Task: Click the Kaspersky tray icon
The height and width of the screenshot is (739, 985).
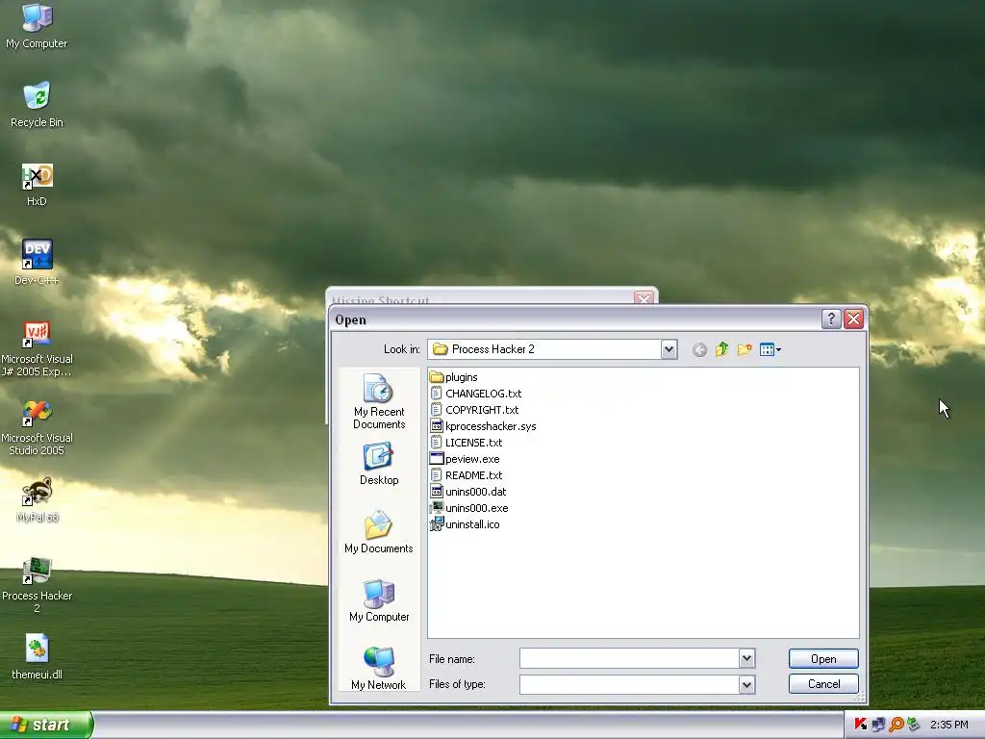Action: point(861,725)
